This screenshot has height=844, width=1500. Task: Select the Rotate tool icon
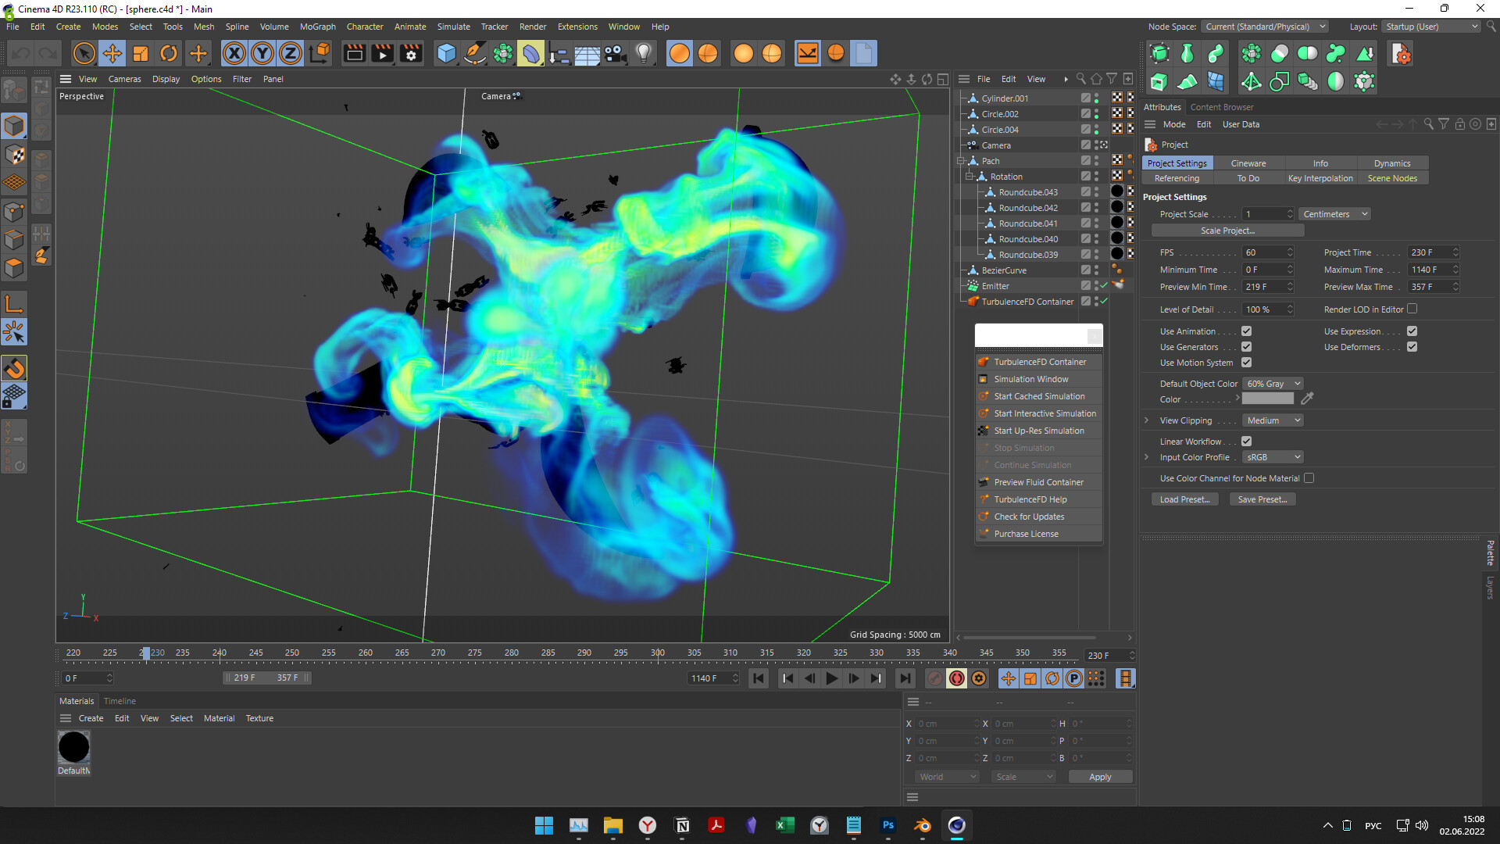tap(169, 53)
